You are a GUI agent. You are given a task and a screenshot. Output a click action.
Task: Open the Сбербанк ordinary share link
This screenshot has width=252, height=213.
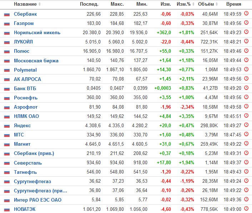click(x=25, y=14)
